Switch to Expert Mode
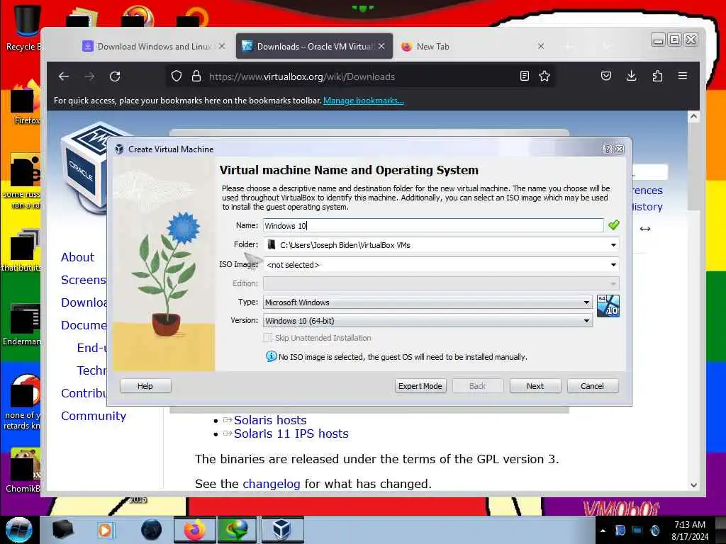 click(x=420, y=386)
